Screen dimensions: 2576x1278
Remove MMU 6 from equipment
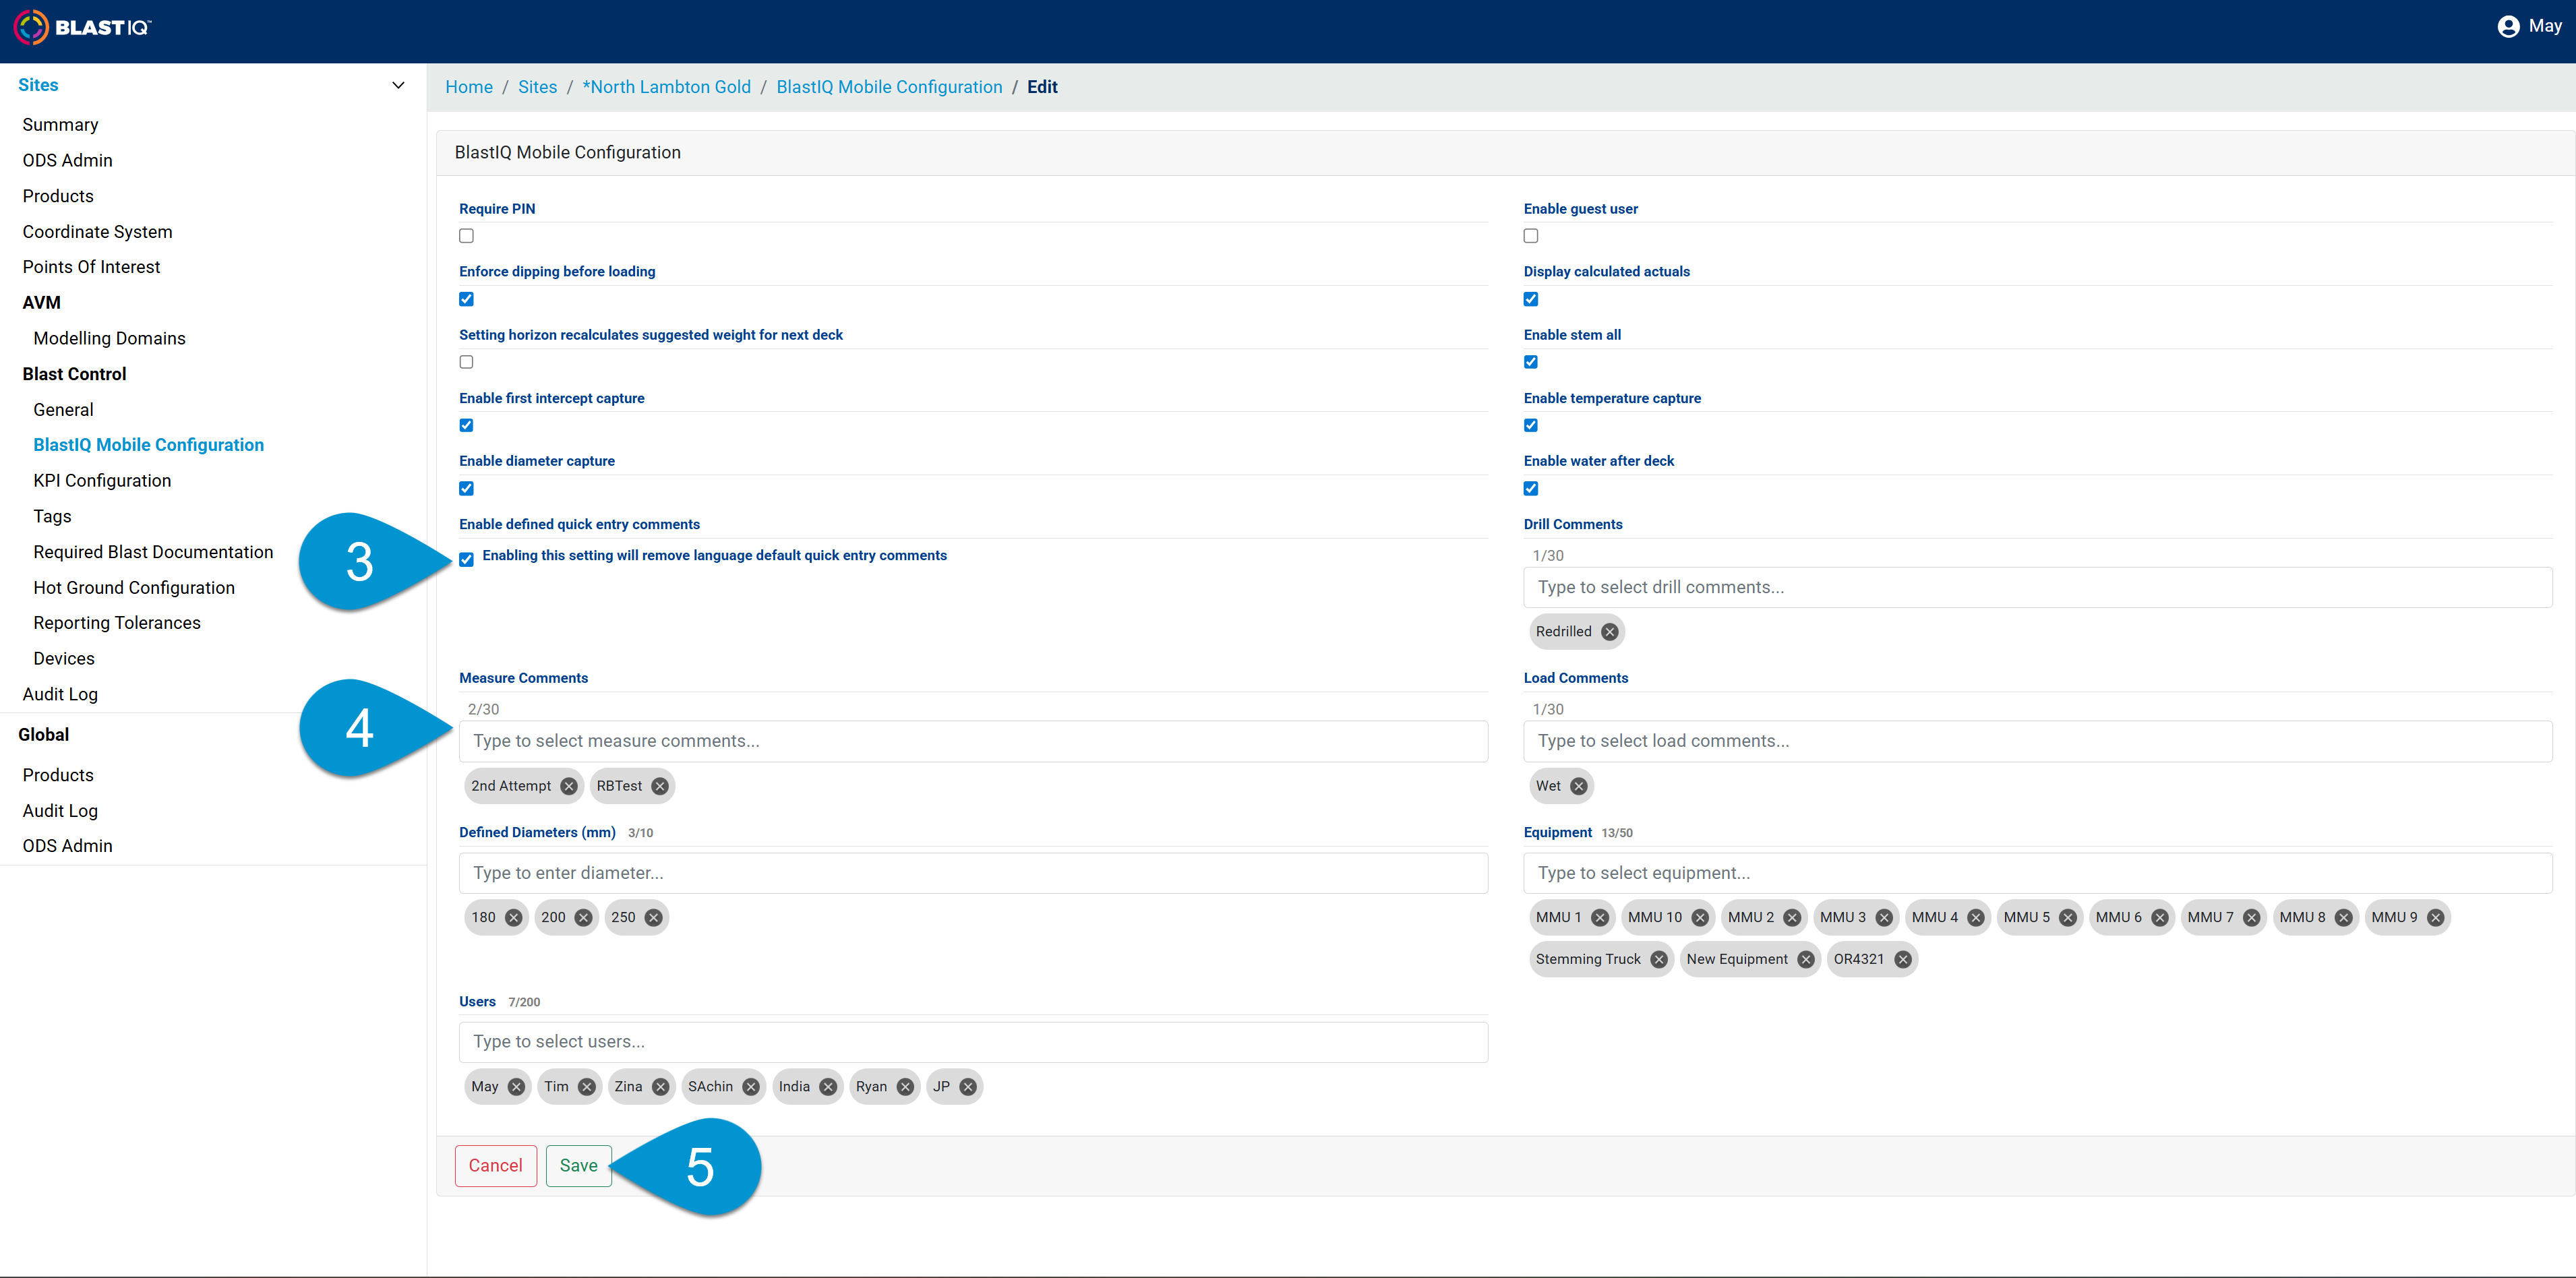coord(2160,918)
